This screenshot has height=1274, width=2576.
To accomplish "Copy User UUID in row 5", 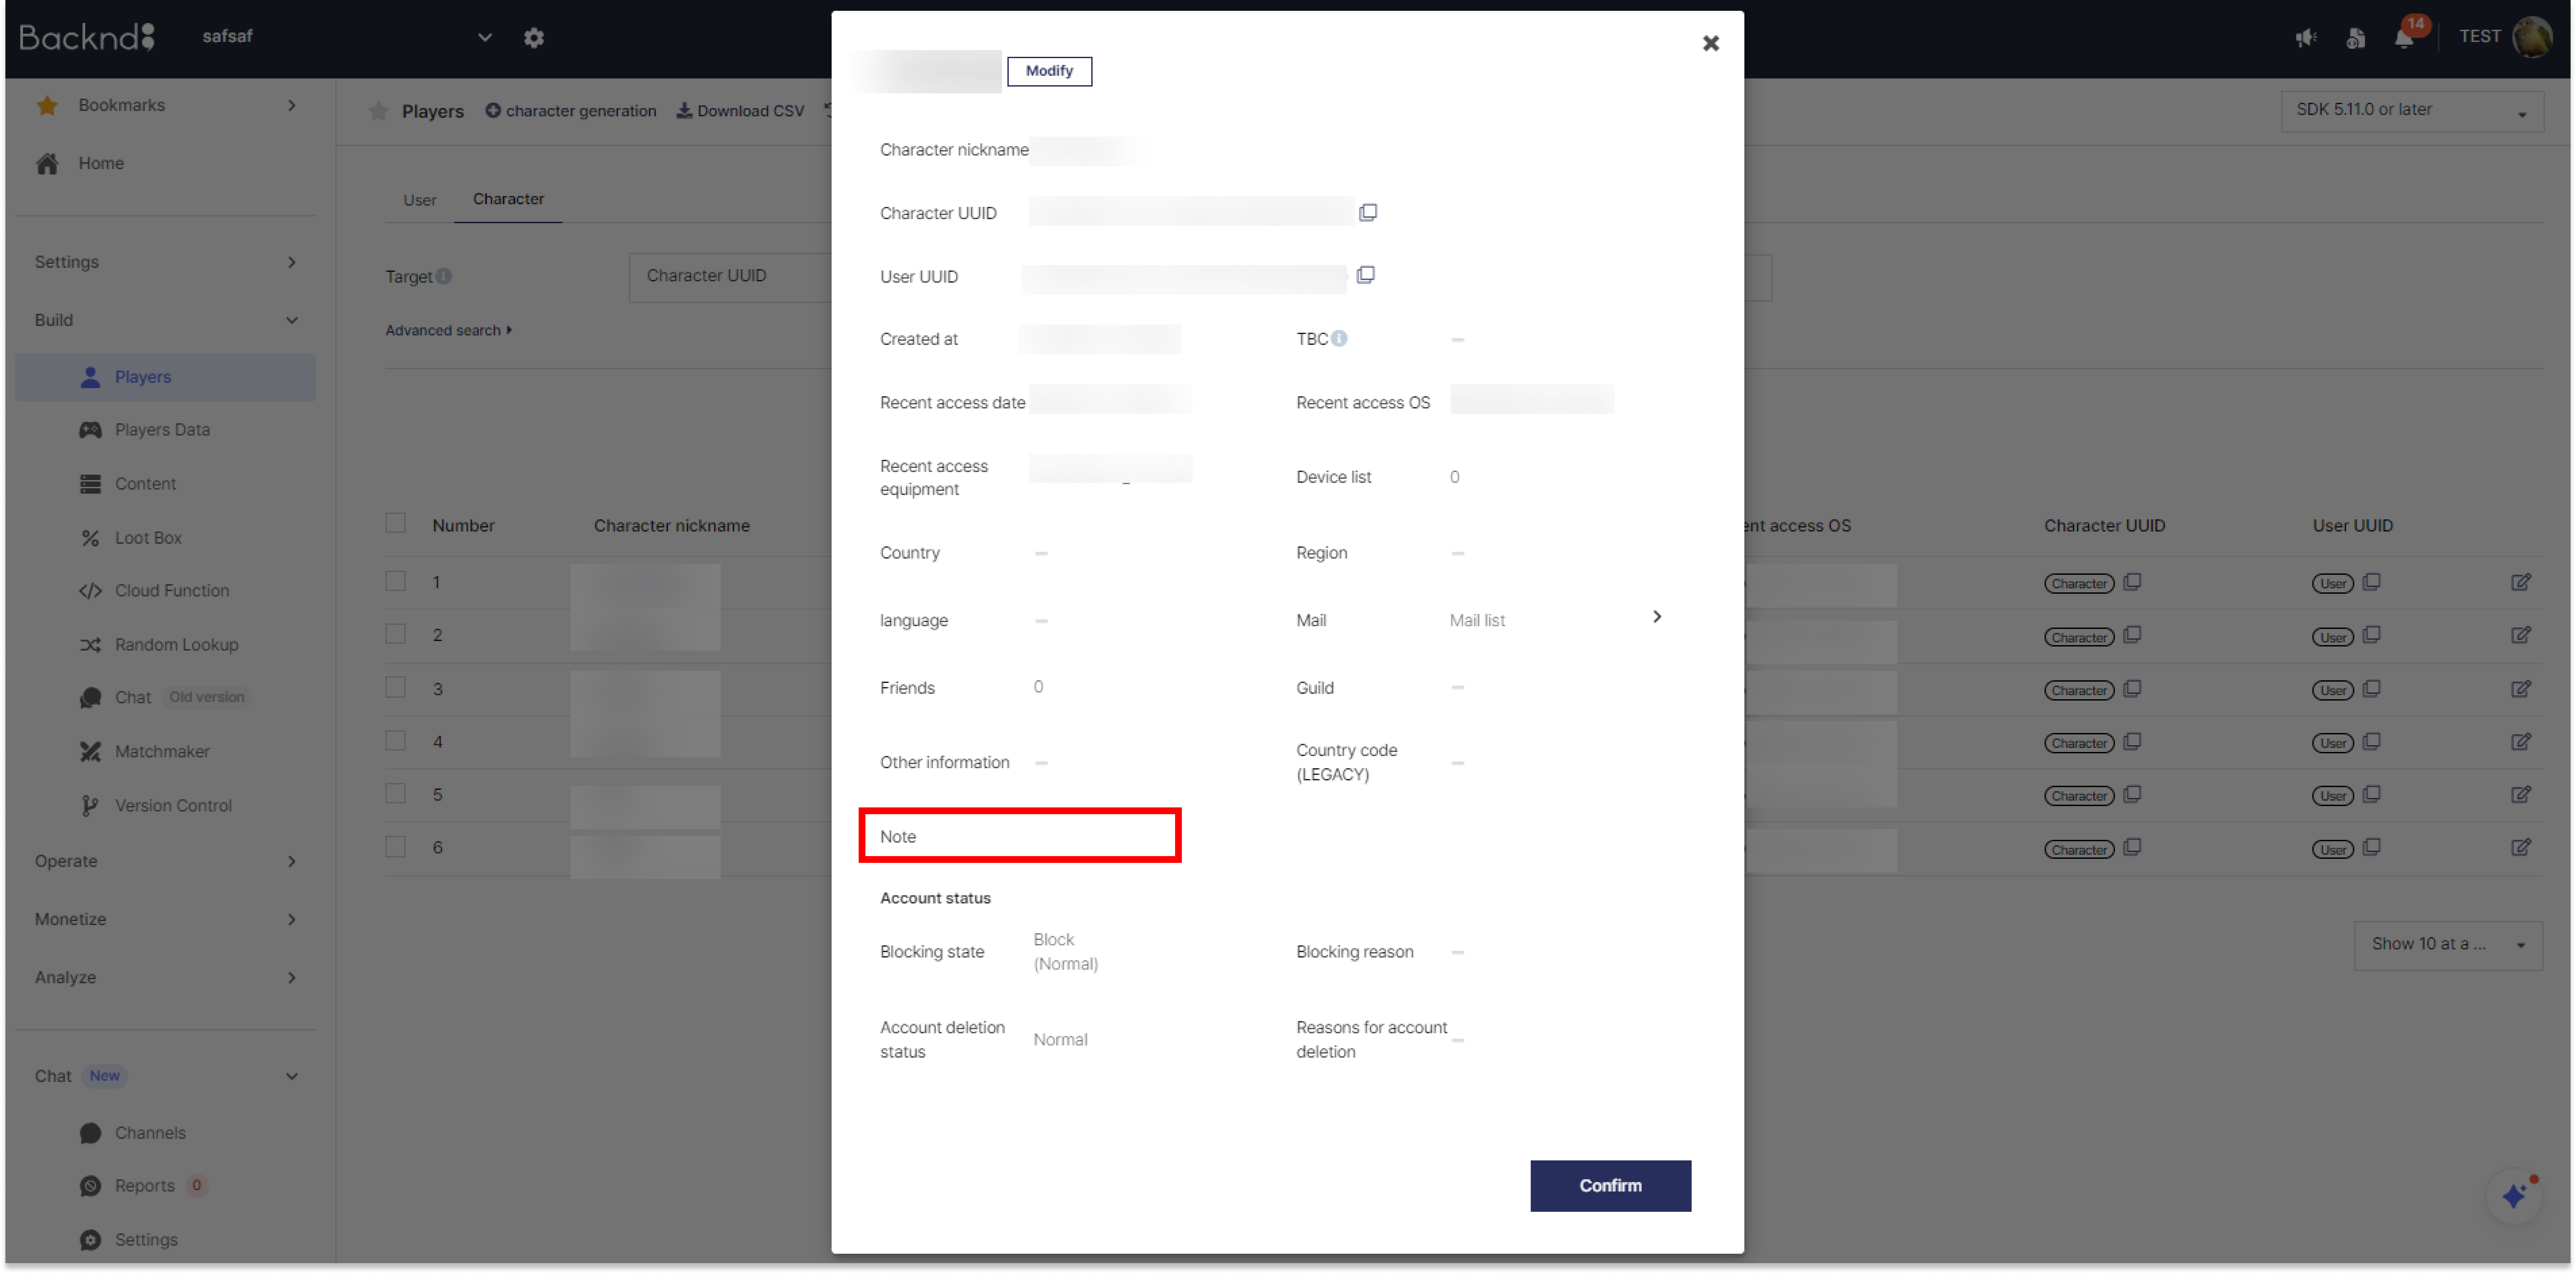I will click(x=2371, y=794).
